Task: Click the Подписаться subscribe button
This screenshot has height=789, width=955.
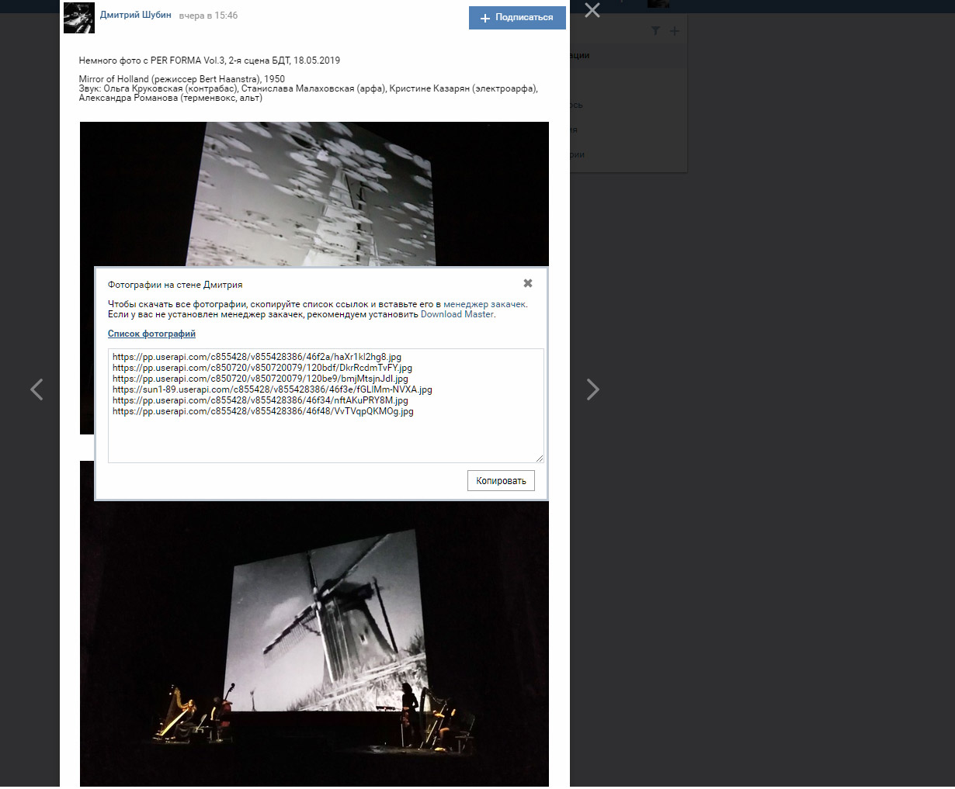Action: pos(517,17)
